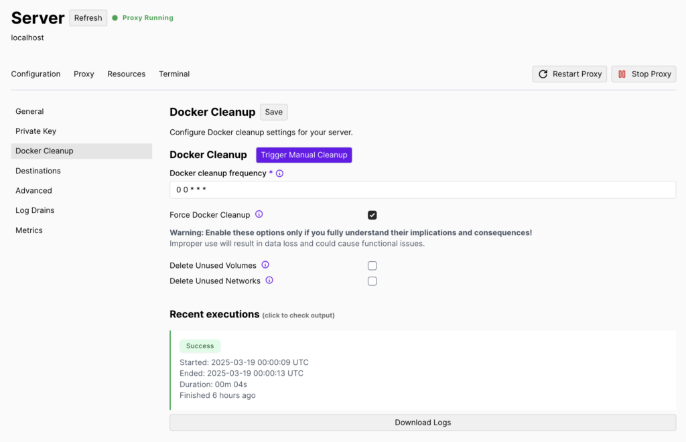Click the Delete Unused Networks info icon
Viewport: 686px width, 442px height.
pyautogui.click(x=269, y=281)
